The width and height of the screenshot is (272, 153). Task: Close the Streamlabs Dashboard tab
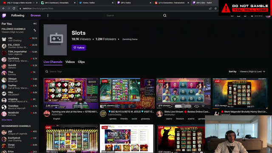(x=75, y=3)
